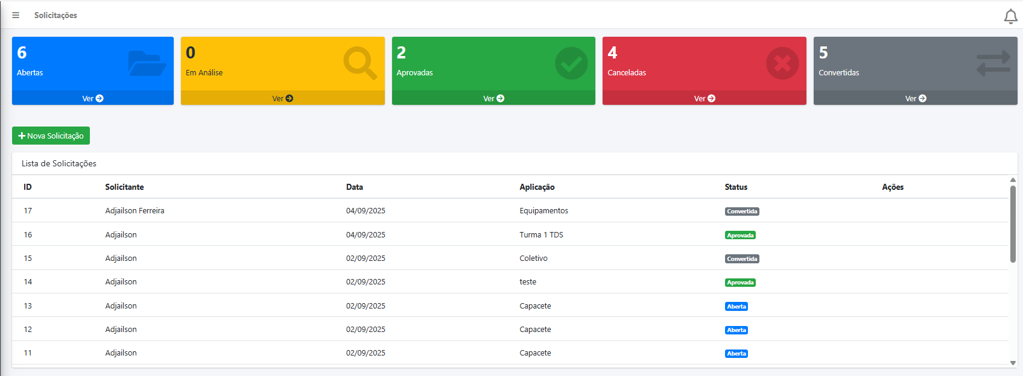Click Capacete in row 12
Image resolution: width=1023 pixels, height=376 pixels.
(x=535, y=329)
